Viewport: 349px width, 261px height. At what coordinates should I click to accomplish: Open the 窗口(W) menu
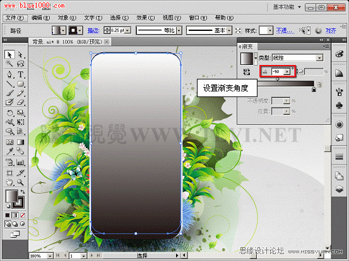pos(198,18)
